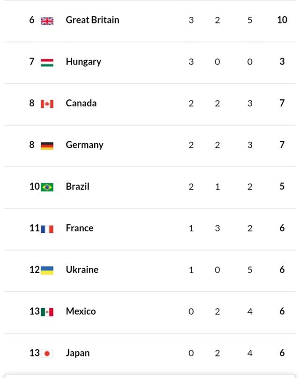Select the Germany country name
Image resolution: width=300 pixels, height=378 pixels.
pyautogui.click(x=84, y=145)
